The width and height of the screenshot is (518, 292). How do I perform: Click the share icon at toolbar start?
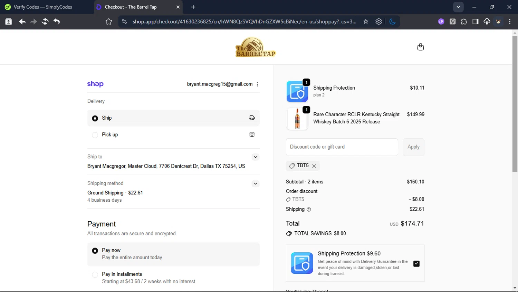click(x=9, y=21)
